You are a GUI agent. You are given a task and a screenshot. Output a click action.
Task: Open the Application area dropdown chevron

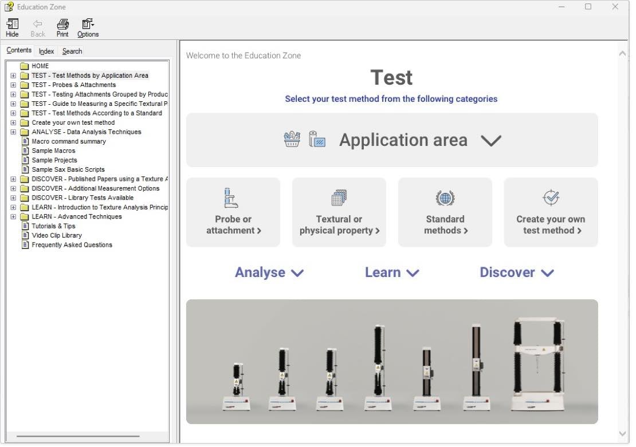coord(491,140)
